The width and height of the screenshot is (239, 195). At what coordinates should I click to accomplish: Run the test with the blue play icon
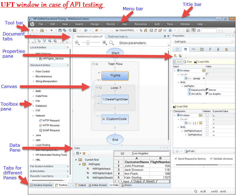click(x=86, y=30)
